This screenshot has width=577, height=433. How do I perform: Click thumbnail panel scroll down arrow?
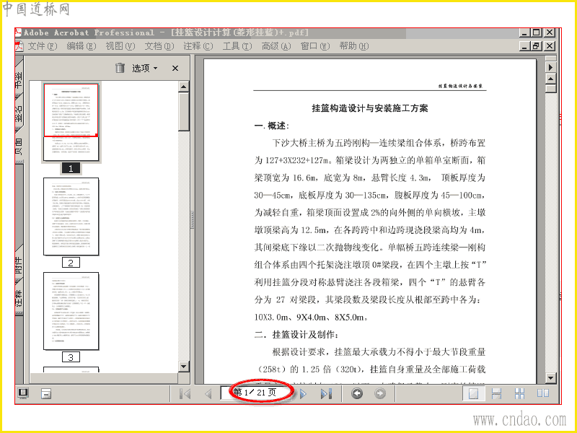[184, 366]
